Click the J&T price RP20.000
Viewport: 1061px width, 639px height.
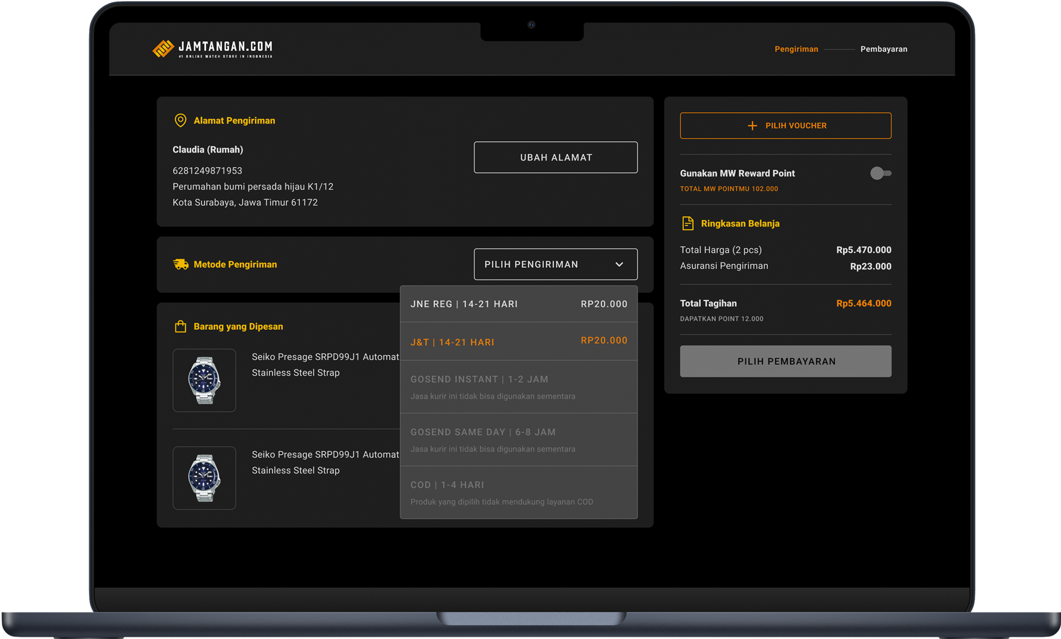coord(604,341)
